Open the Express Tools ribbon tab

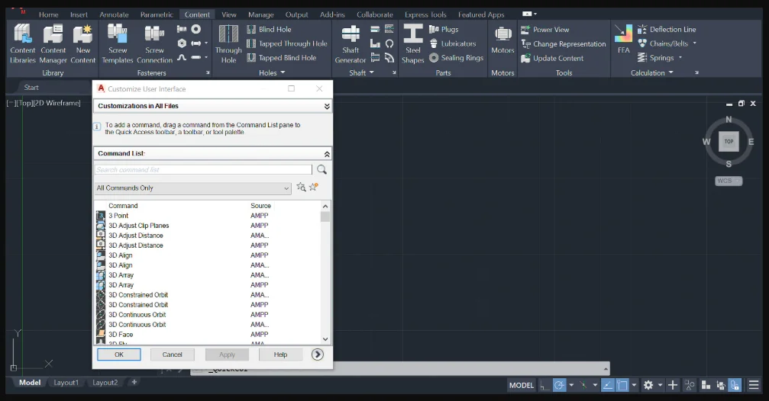[425, 14]
